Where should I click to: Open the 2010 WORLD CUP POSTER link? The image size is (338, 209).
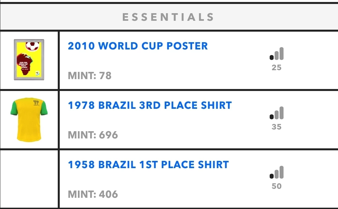coord(138,46)
